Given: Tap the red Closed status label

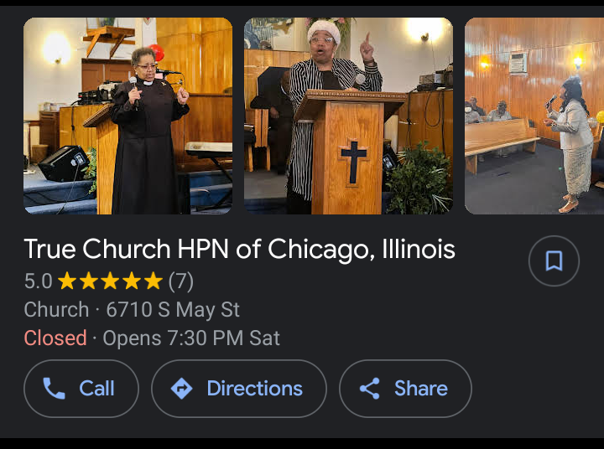Looking at the screenshot, I should (x=55, y=338).
